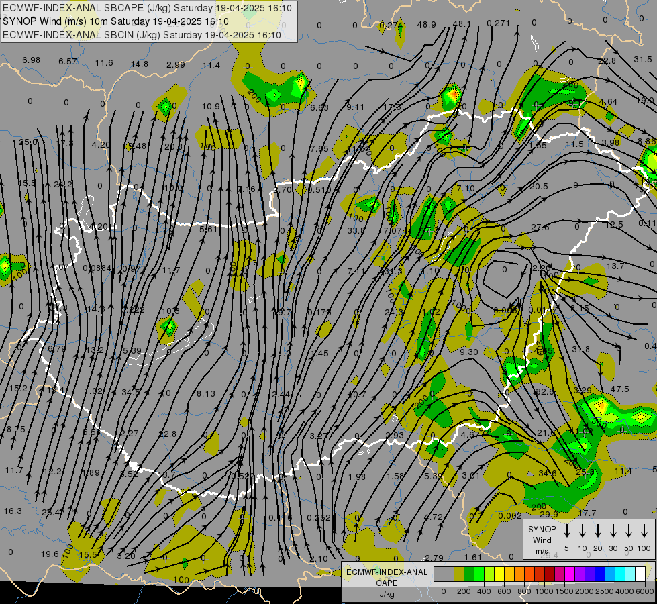Click the map value 33.8
Image resolution: width=657 pixels, height=604 pixels.
pos(356,231)
